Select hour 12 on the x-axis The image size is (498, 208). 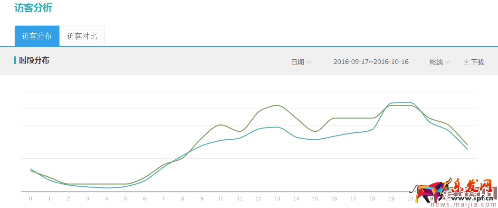(259, 199)
